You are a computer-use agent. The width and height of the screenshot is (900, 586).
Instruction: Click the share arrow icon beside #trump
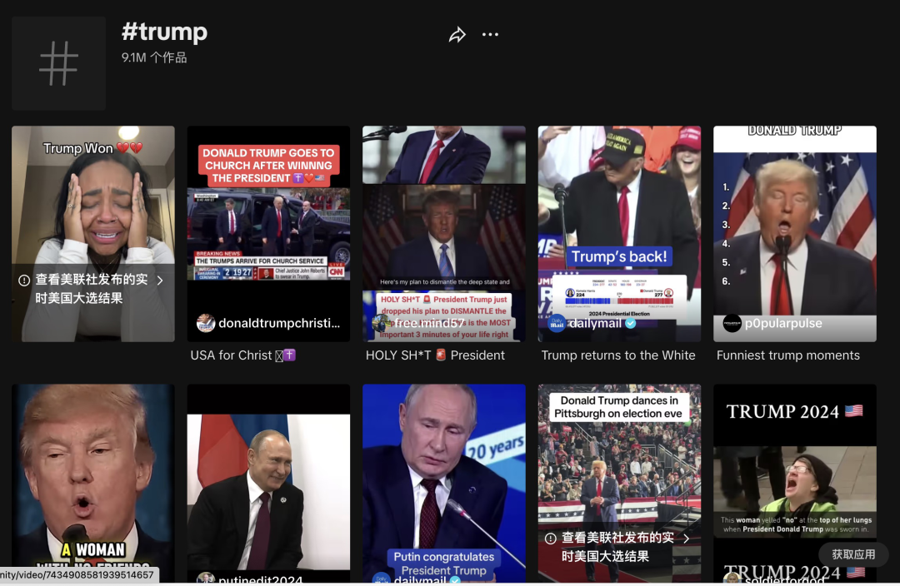[x=457, y=35]
